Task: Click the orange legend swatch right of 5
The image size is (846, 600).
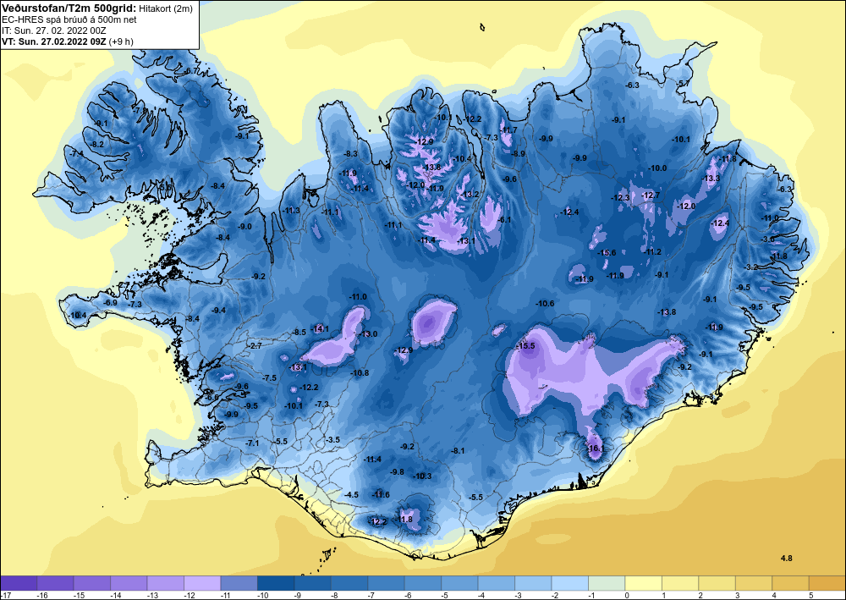Action: pyautogui.click(x=827, y=583)
